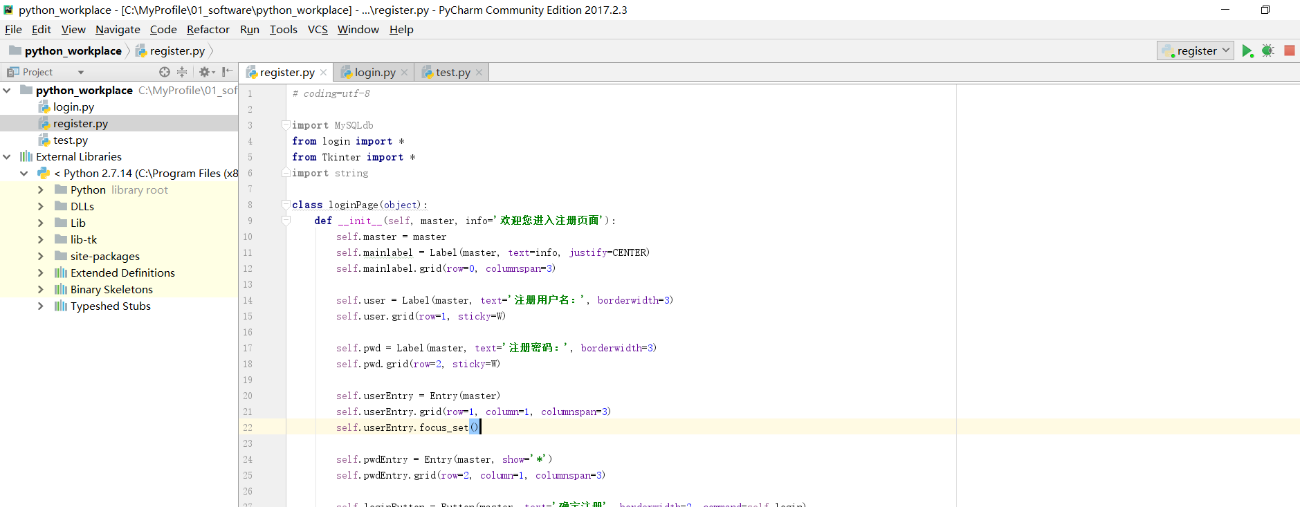Toggle folding of the import block on line 3
Image resolution: width=1300 pixels, height=507 pixels.
click(x=286, y=125)
